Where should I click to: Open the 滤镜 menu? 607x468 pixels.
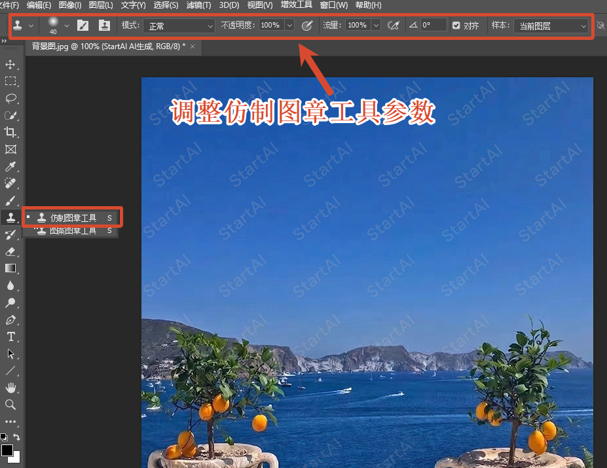tap(198, 5)
